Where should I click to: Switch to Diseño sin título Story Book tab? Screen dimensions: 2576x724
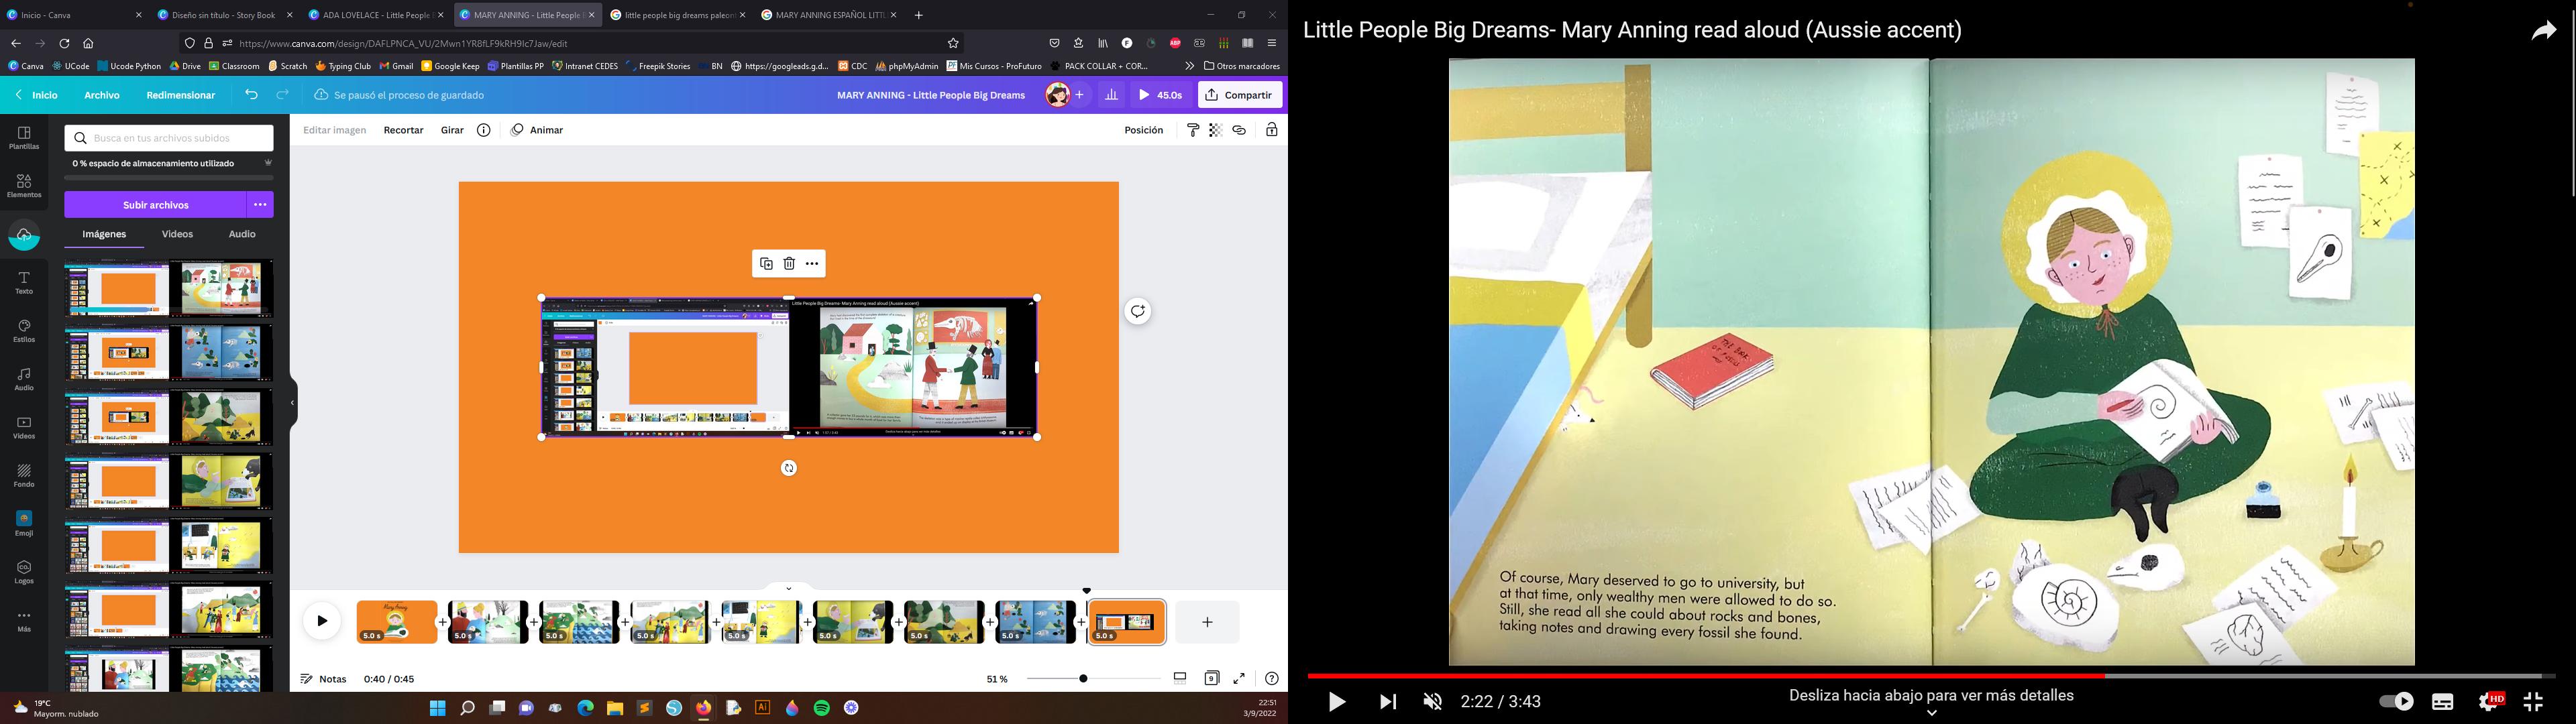(225, 15)
